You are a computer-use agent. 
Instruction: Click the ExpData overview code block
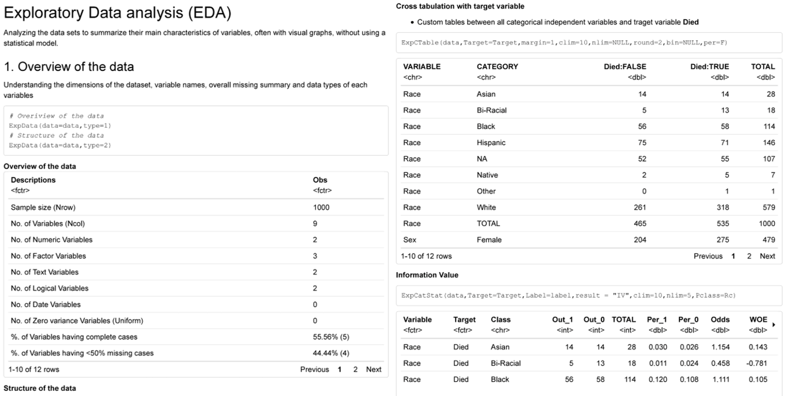[x=196, y=131]
